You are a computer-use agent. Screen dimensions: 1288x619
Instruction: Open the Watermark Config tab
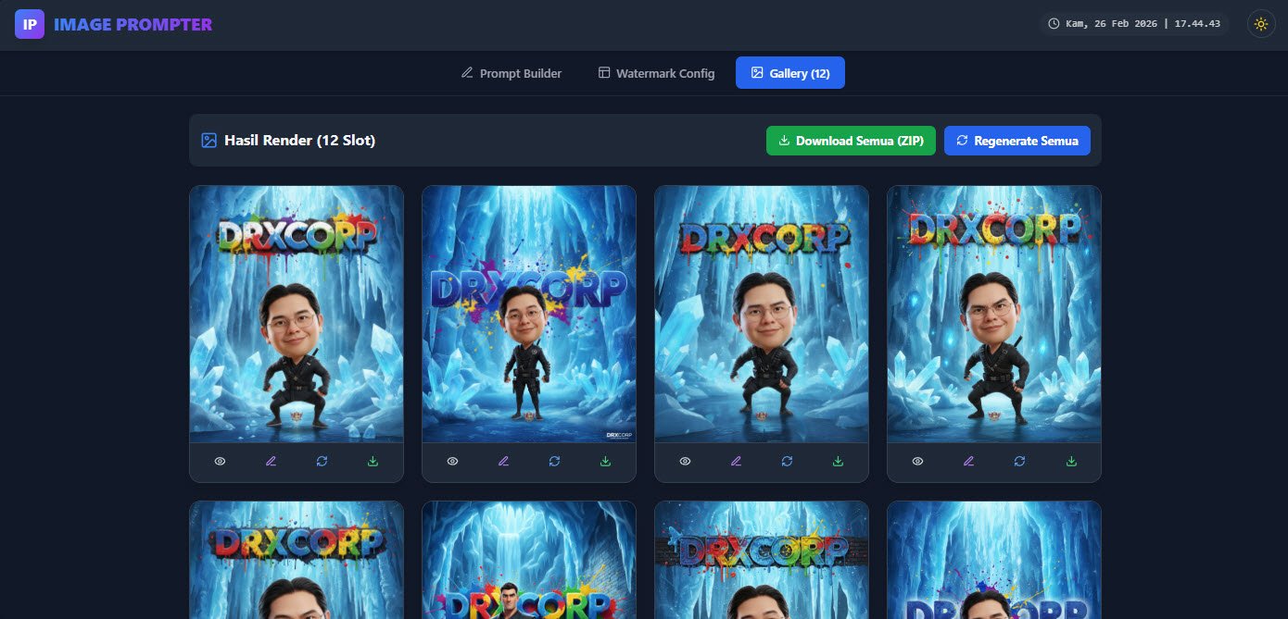click(x=655, y=73)
